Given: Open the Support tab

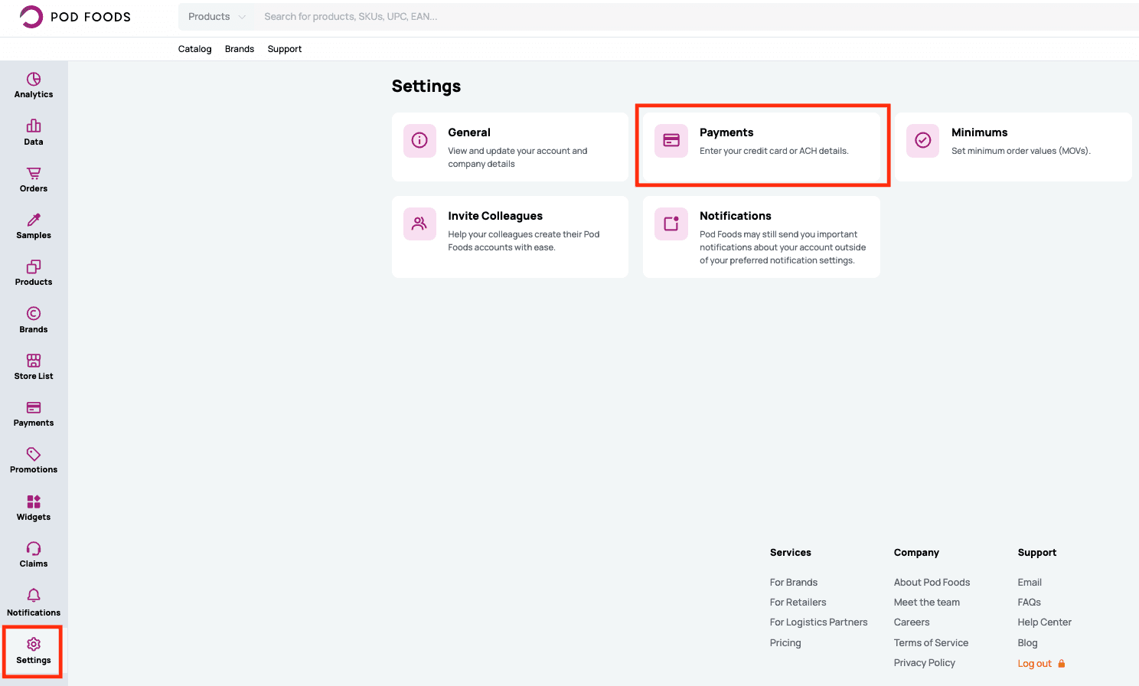Looking at the screenshot, I should tap(284, 48).
